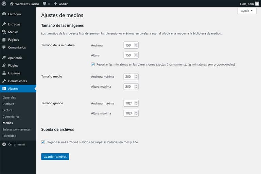Viewport: 261px width, 174px height.
Task: Click the stepper arrows on thumbnail Altura
Action: (x=136, y=55)
